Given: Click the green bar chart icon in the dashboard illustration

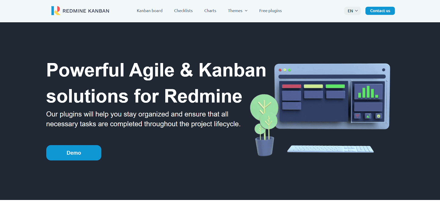Looking at the screenshot, I should pos(368,92).
